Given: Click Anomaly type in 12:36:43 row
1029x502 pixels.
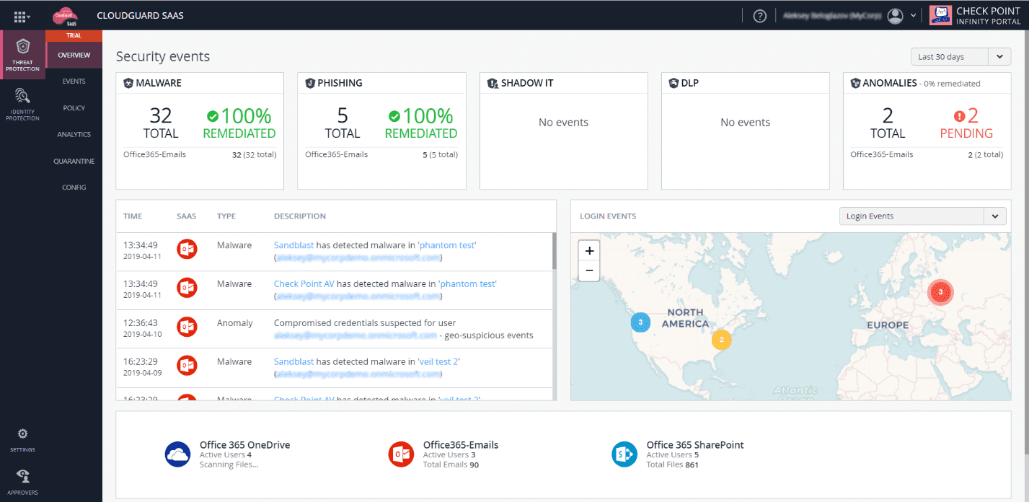Looking at the screenshot, I should [x=235, y=323].
